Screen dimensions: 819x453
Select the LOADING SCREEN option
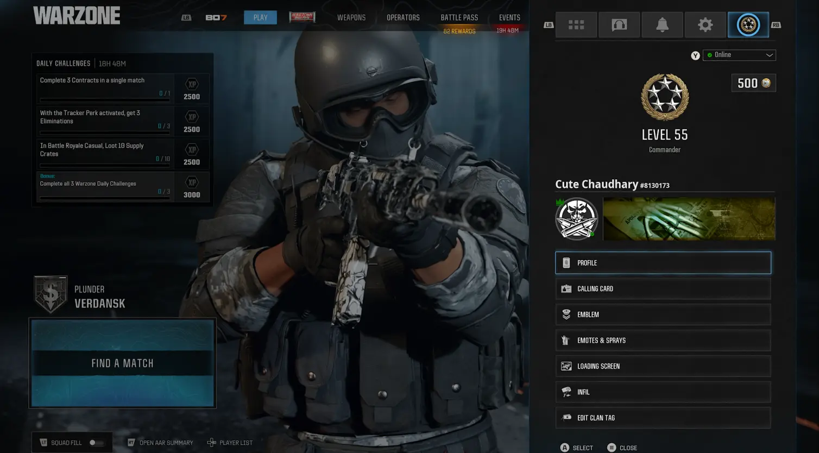pyautogui.click(x=663, y=366)
